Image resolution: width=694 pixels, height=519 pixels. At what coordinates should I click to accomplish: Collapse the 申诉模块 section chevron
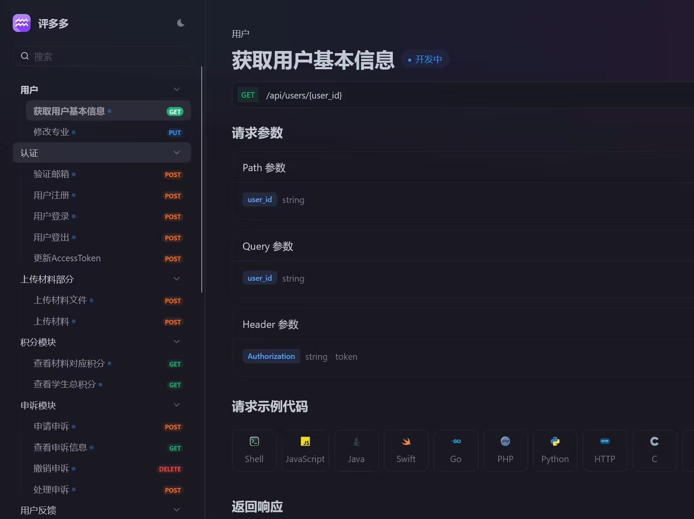[x=177, y=405]
